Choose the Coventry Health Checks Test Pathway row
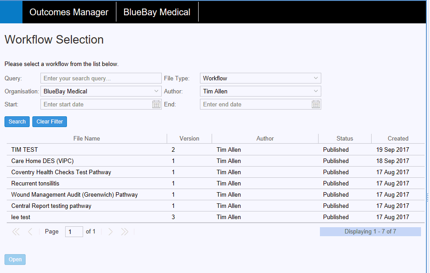 pos(61,172)
